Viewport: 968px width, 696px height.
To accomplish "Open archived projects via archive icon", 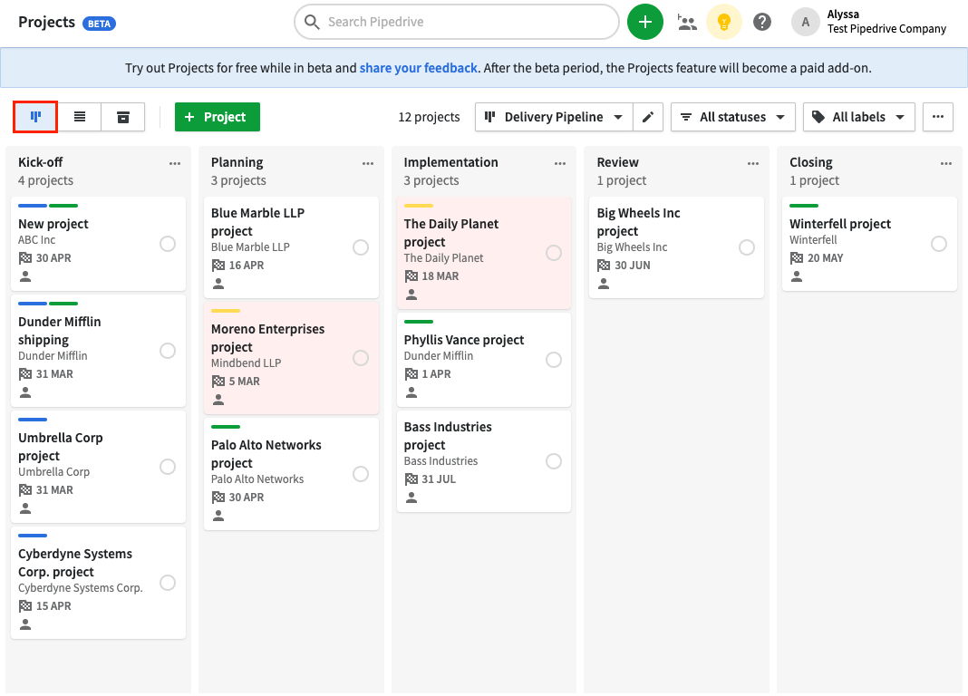I will coord(122,117).
